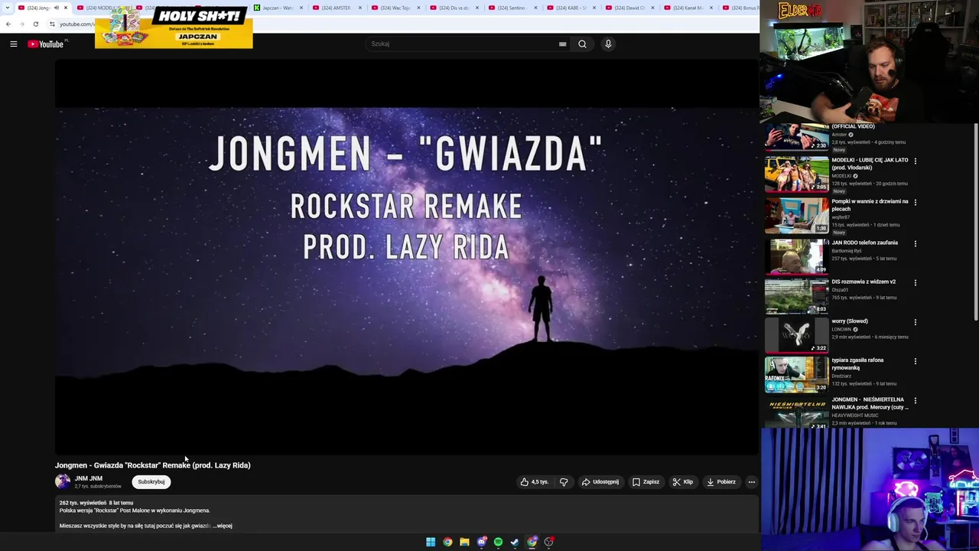This screenshot has width=979, height=551.
Task: Open Amster OFFICIAL VIDEO thumbnail
Action: (x=796, y=136)
